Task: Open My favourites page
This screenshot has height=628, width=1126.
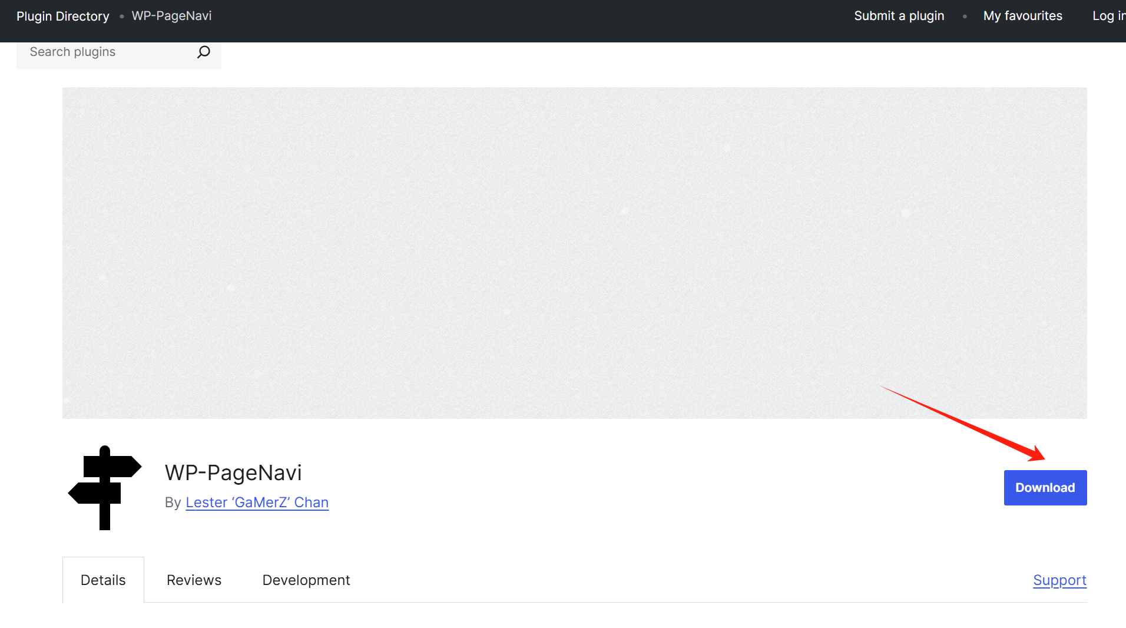Action: (x=1022, y=16)
